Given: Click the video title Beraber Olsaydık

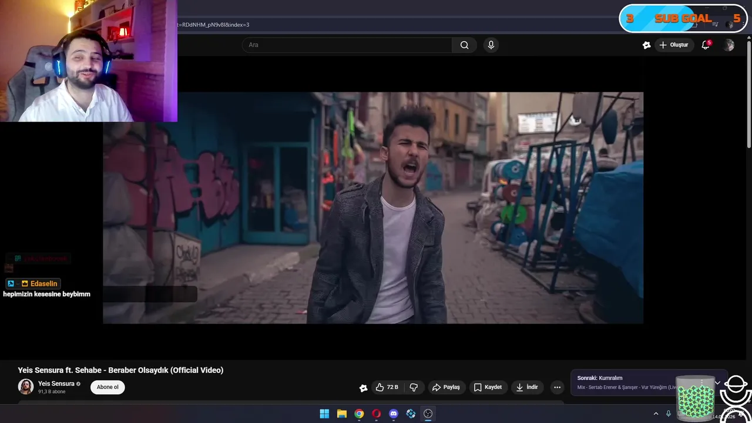Looking at the screenshot, I should coord(120,370).
